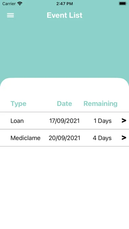Select the Mediclame event type
This screenshot has height=229, width=129.
25,138
